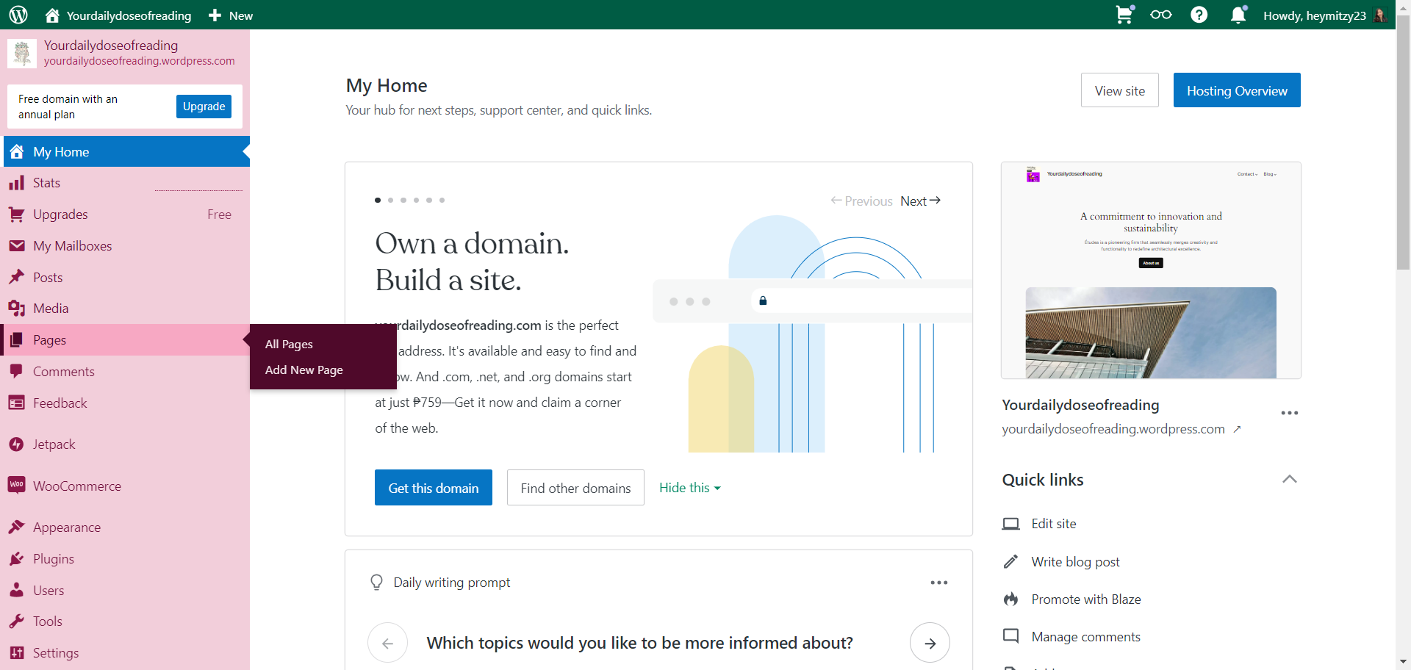Image resolution: width=1411 pixels, height=670 pixels.
Task: Click the site icon thumbnail in sidebar
Action: [22, 53]
